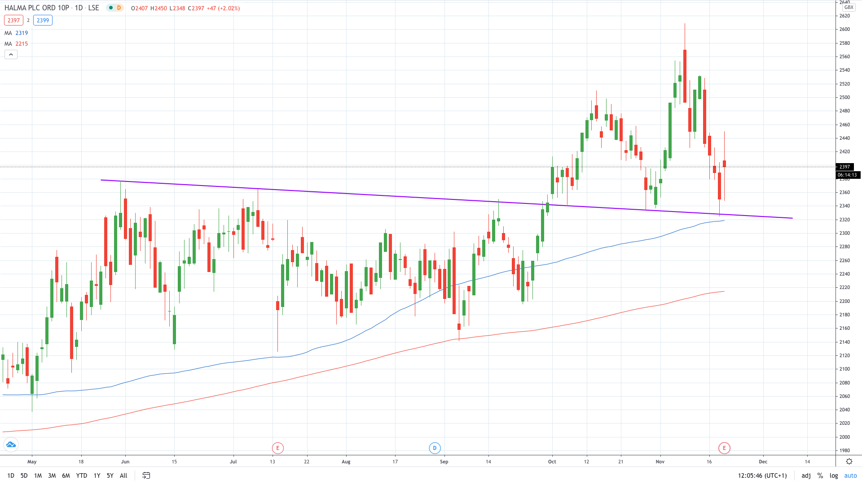Toggle percent scale mode
Screen dimensions: 862x484
[x=820, y=475]
